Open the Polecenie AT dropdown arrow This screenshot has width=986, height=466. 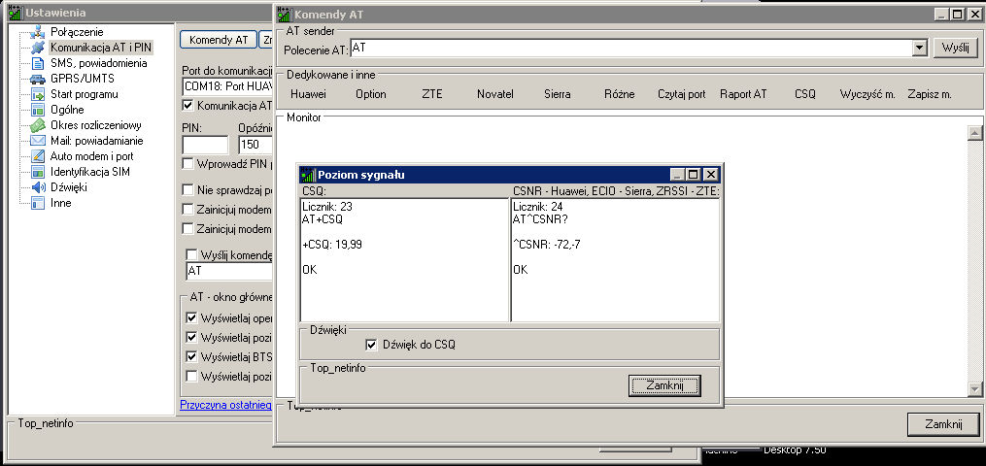(x=919, y=48)
